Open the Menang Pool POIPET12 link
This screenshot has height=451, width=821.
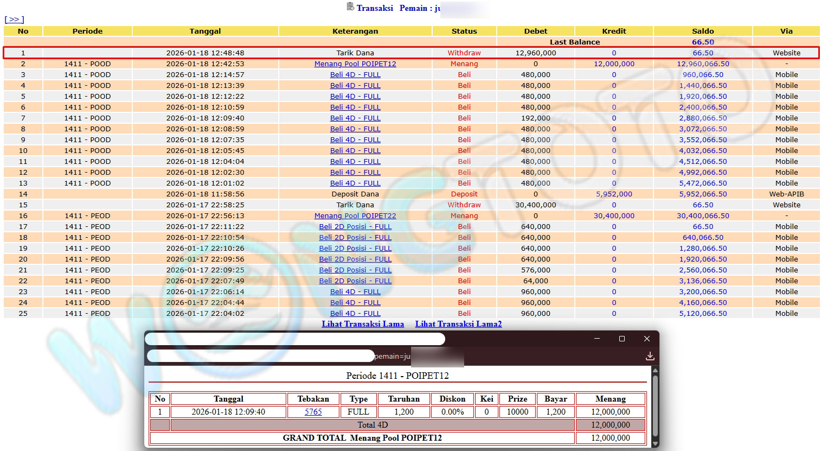pos(355,64)
